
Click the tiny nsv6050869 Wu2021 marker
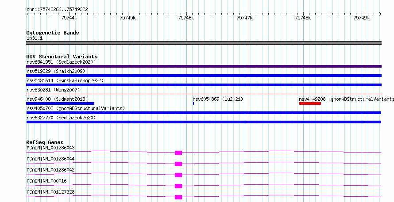pyautogui.click(x=193, y=103)
